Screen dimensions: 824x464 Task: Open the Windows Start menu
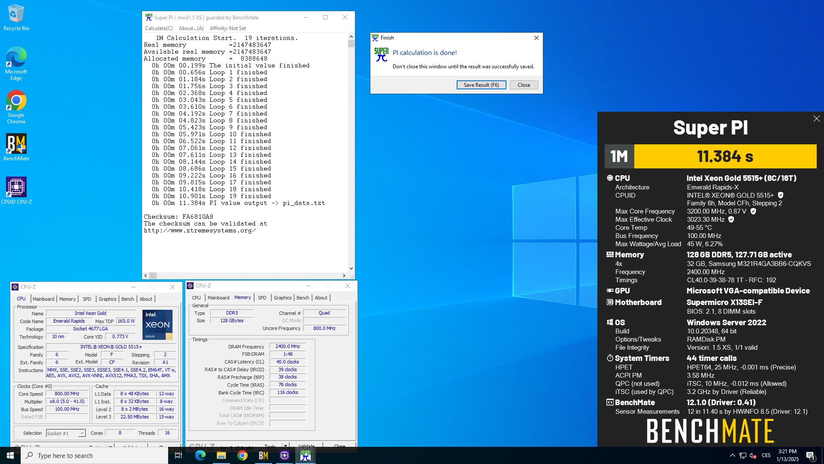[x=10, y=455]
